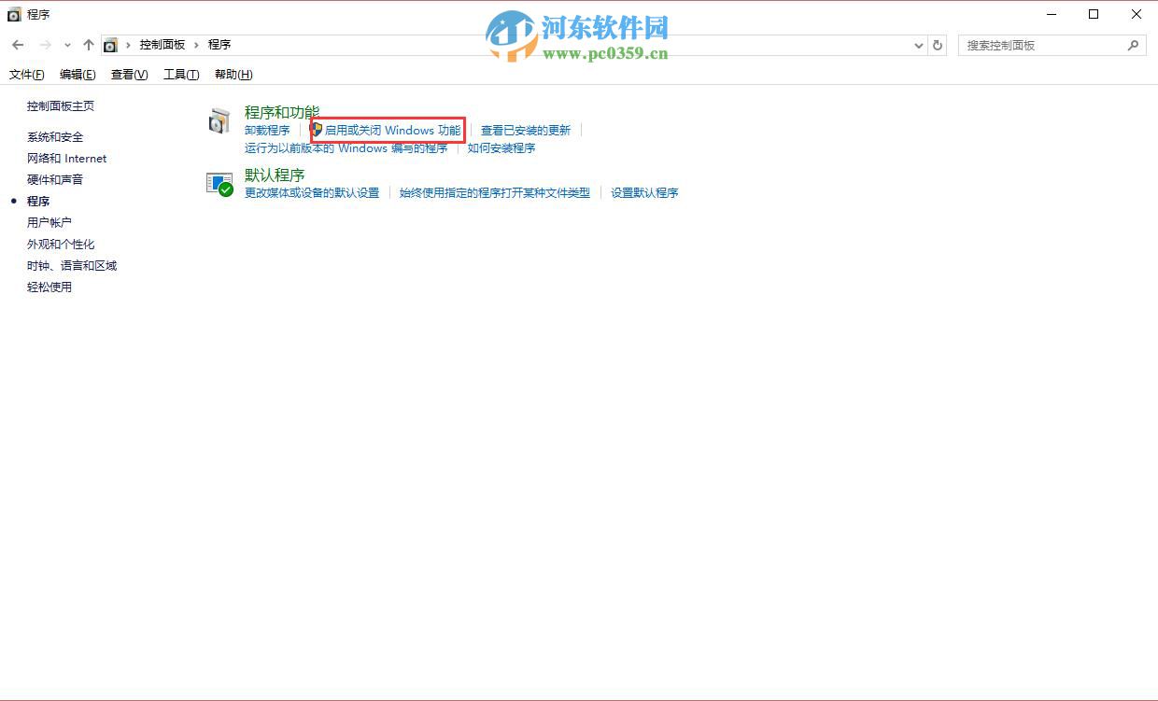
Task: Expand the recent locations chevron next to forward arrow
Action: point(65,44)
